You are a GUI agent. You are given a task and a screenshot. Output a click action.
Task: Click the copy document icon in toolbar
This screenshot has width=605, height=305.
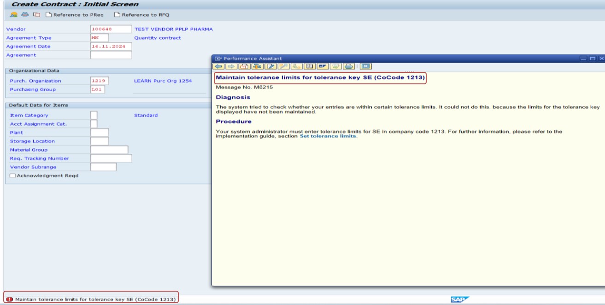36,15
